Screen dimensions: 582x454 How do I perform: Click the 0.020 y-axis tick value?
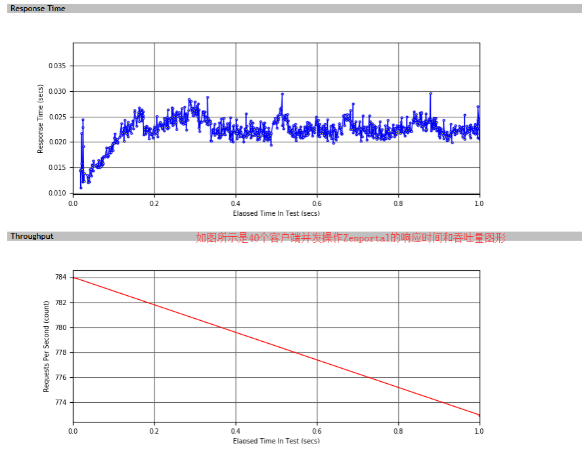pos(57,142)
